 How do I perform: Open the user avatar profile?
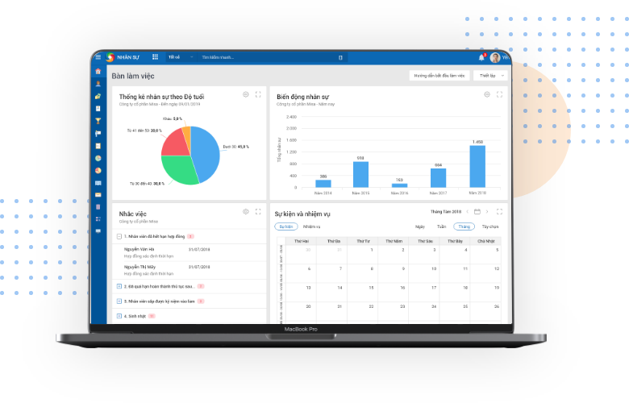click(495, 57)
